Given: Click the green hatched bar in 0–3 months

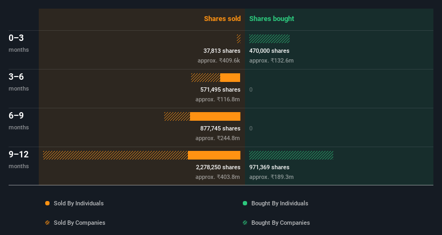Looking at the screenshot, I should [x=270, y=39].
